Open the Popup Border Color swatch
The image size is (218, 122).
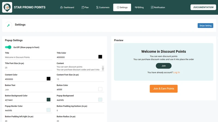(x=49, y=110)
